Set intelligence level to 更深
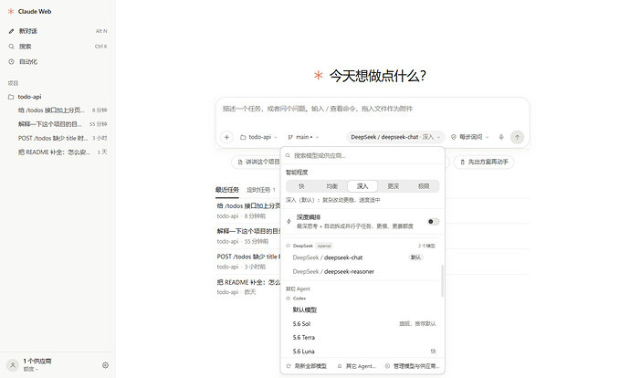The image size is (630, 378). [x=393, y=186]
